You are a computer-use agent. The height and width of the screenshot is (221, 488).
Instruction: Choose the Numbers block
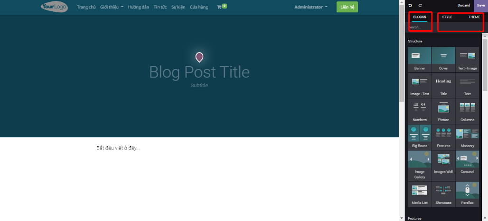[419, 111]
